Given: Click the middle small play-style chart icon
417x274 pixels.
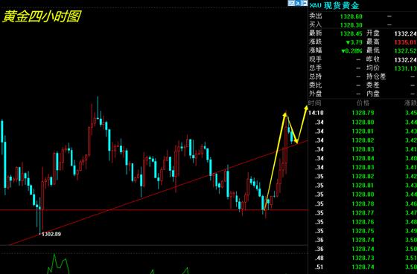Looking at the screenshot, I should pos(298,3).
